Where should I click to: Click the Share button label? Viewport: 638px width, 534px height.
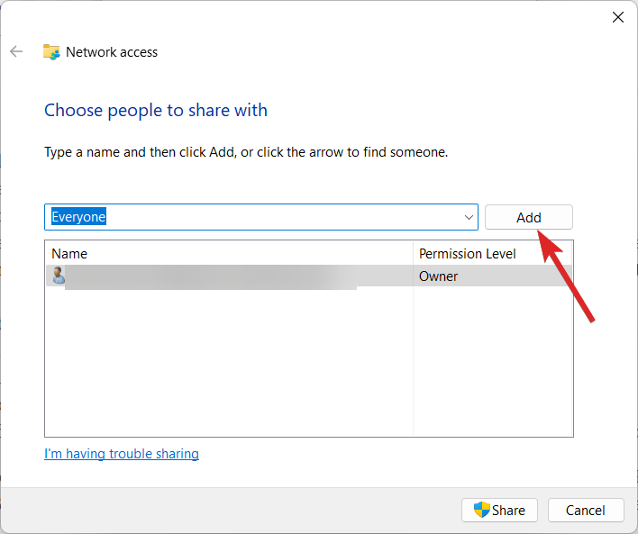click(x=509, y=510)
